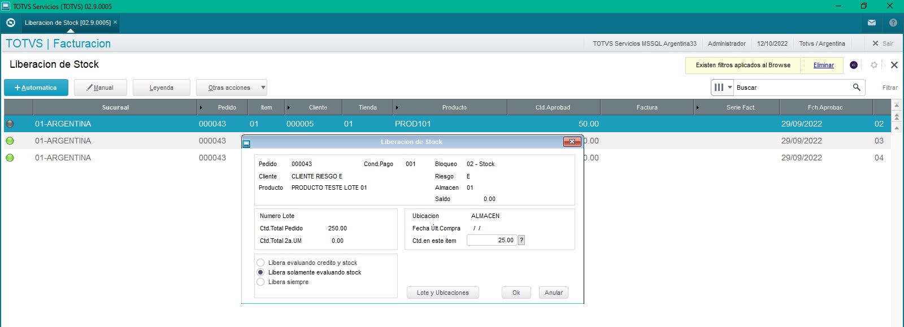Click the Ctd.en este item field
The height and width of the screenshot is (327, 904).
(x=492, y=240)
